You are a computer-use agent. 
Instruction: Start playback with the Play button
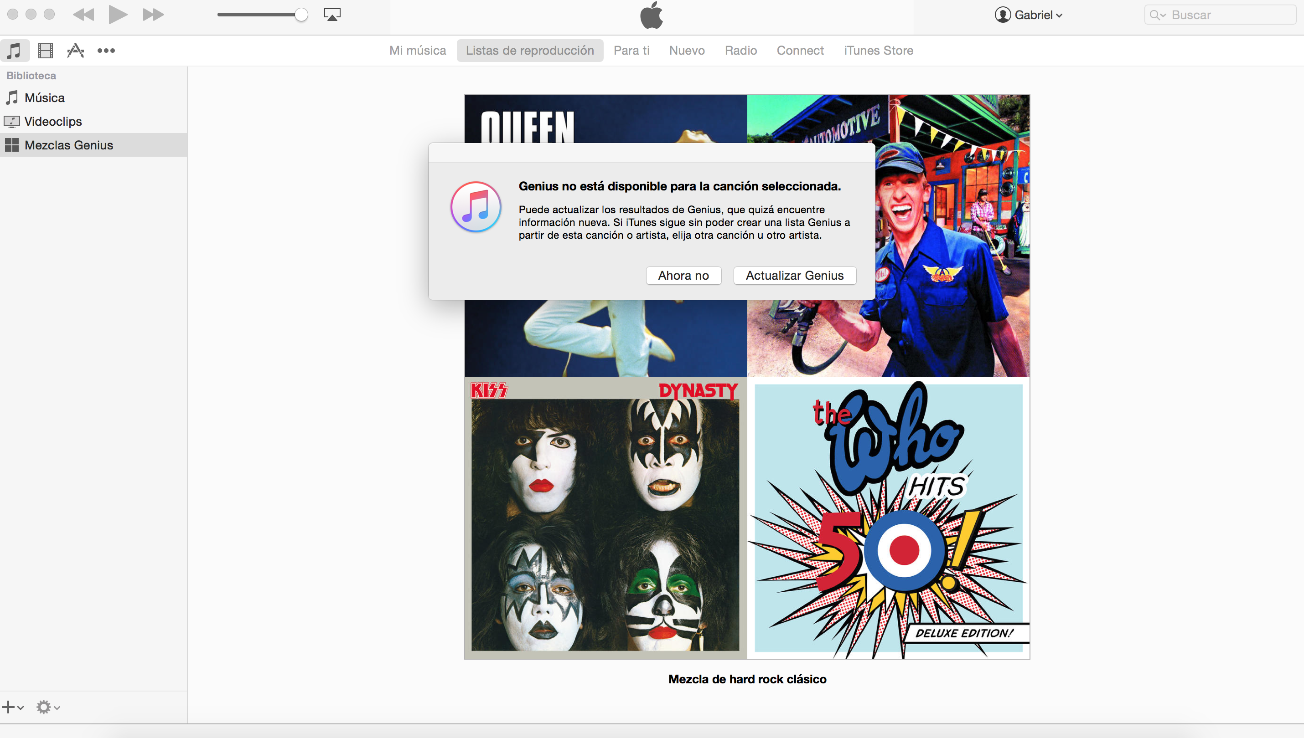(x=118, y=15)
